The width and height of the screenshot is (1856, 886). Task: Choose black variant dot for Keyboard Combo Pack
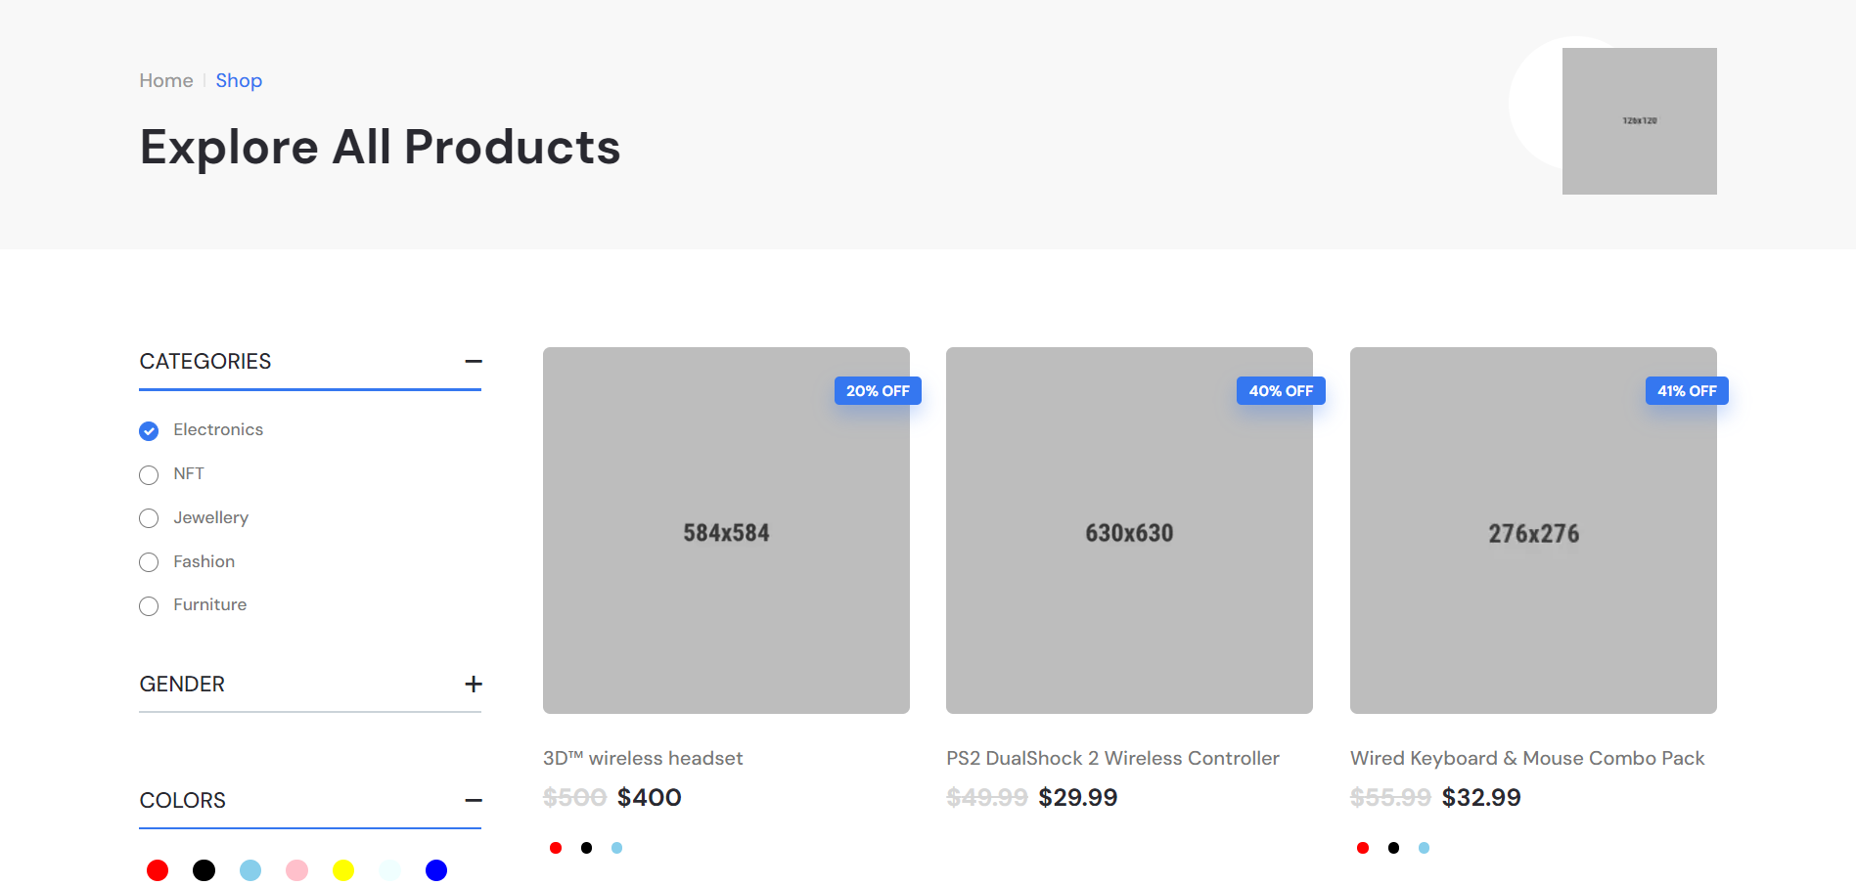coord(1393,848)
